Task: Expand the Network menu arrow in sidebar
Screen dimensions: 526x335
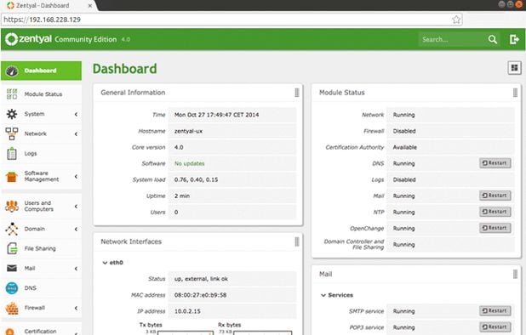Action: coord(76,134)
